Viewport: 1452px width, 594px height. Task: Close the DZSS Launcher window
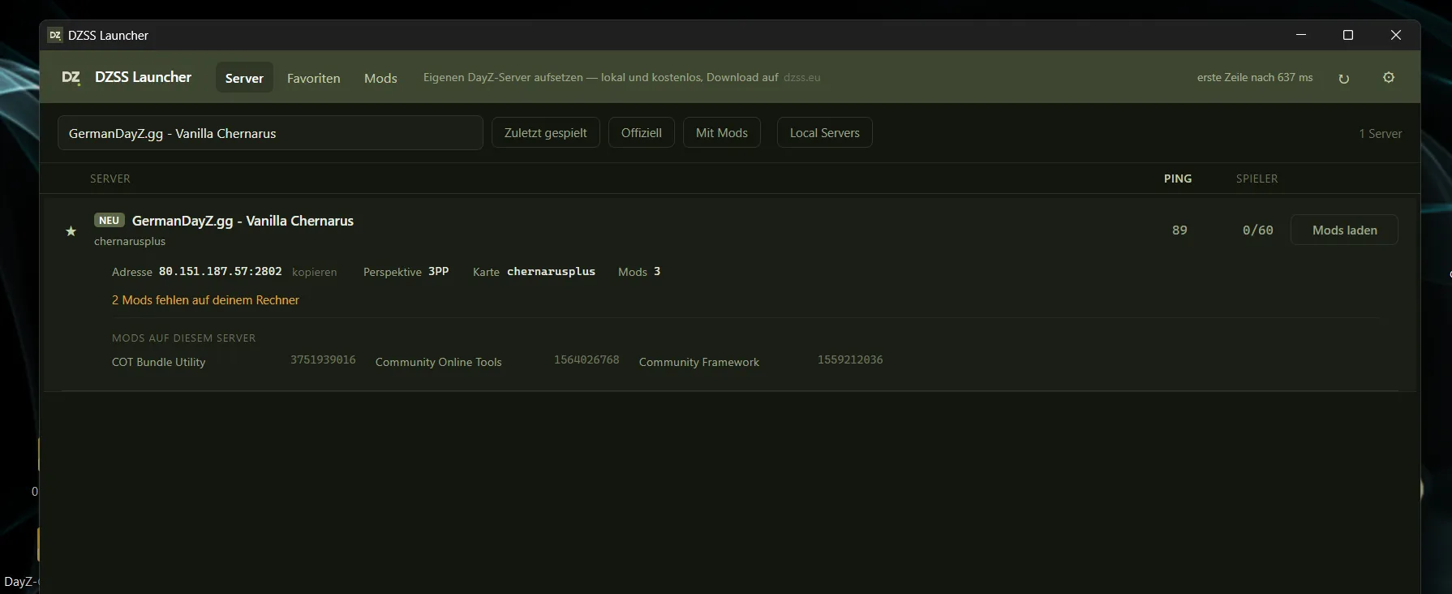point(1396,35)
